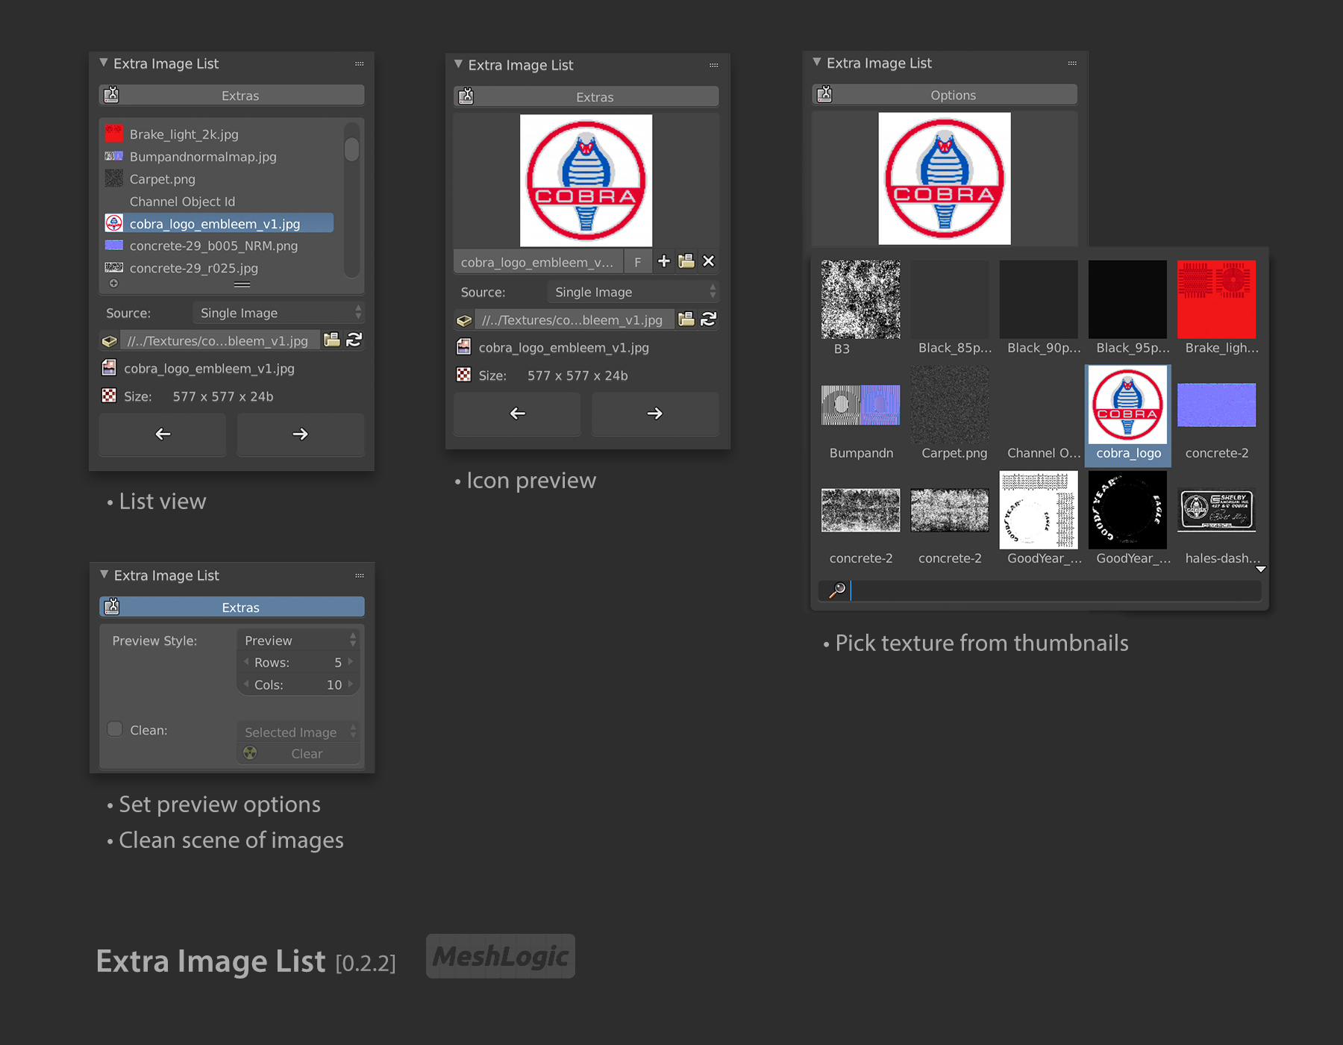
Task: Select concrete-29_r025.jpg in the list
Action: [219, 268]
